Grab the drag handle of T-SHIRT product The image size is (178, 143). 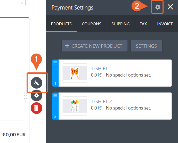point(55,63)
